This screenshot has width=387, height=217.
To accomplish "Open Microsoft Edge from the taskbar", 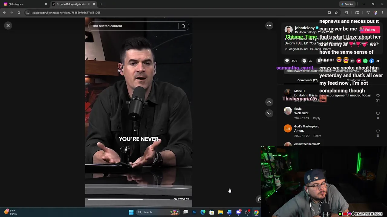I will [203, 212].
